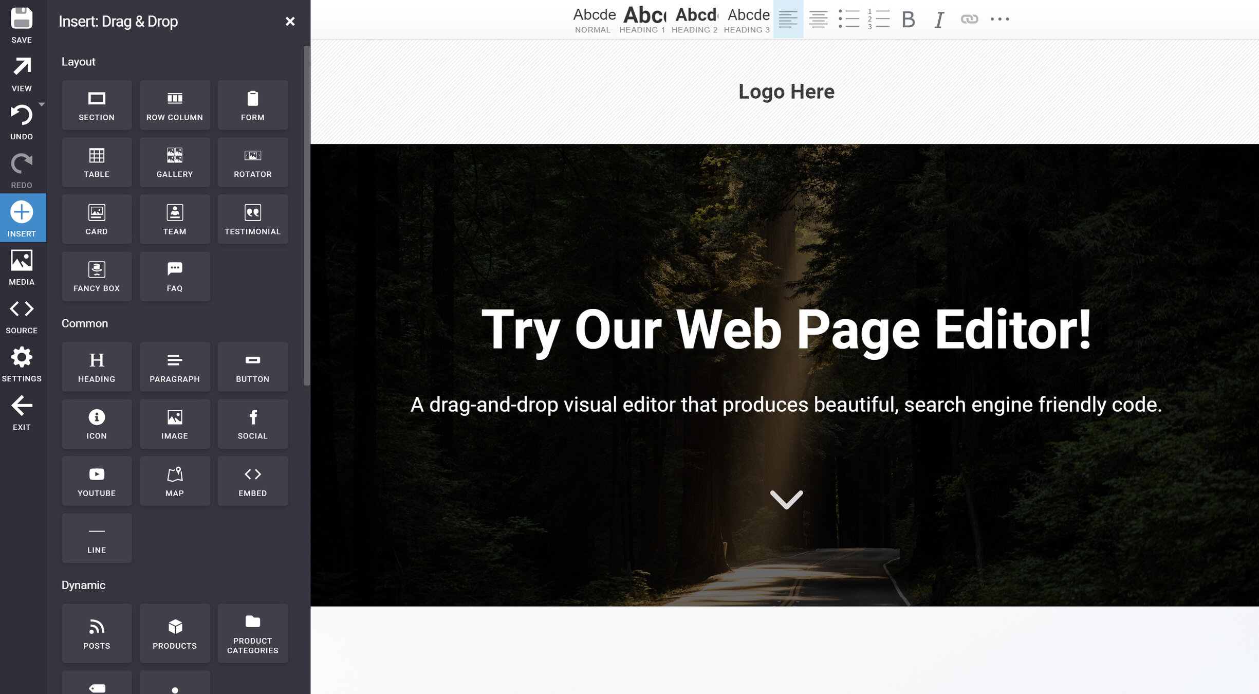
Task: Select the Map element tile
Action: (175, 481)
